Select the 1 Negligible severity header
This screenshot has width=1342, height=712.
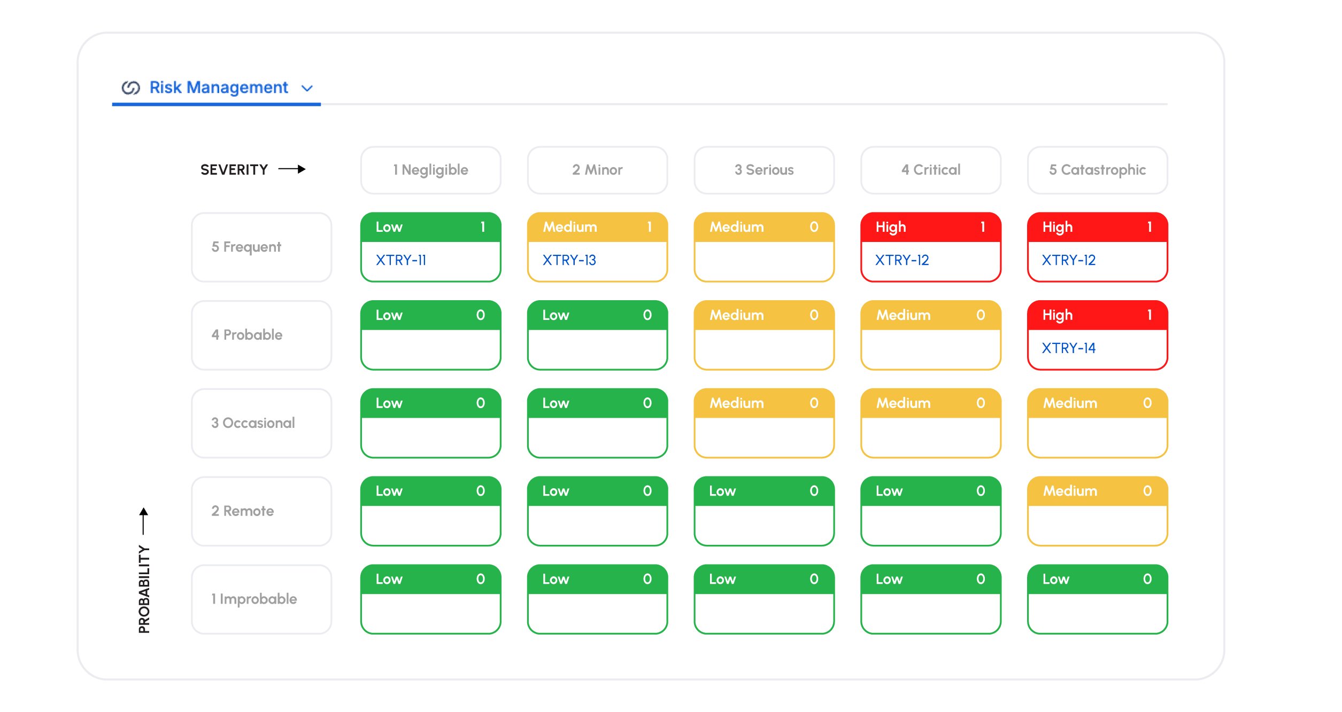click(431, 170)
